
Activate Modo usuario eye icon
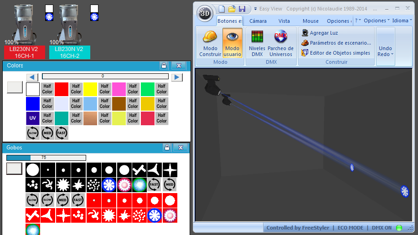[232, 43]
